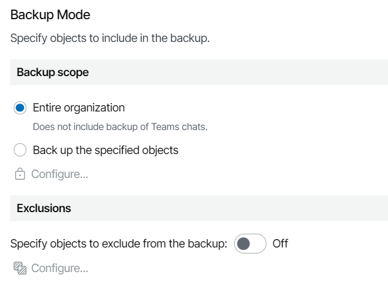This screenshot has height=308, width=388.
Task: Click the overlapping squares exclusions icon
Action: point(20,268)
